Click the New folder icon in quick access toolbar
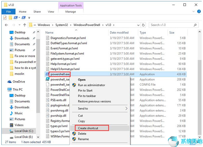This screenshot has height=147, width=203. 10,17
